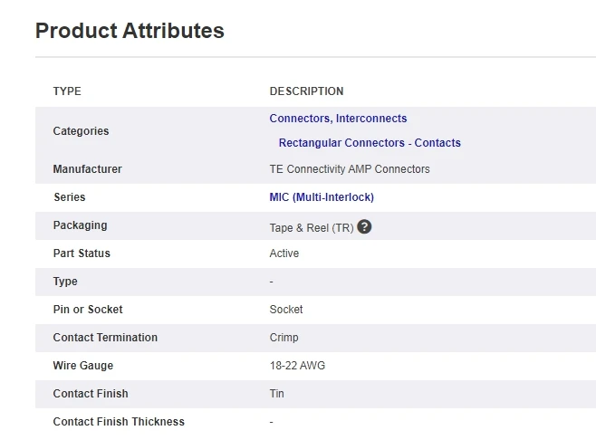Viewport: 596px width, 440px height.
Task: Follow the MIC (Multi-Interlock) series link
Action: coord(322,197)
